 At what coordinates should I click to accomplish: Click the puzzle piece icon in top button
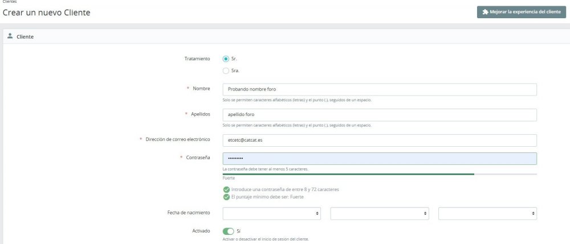pos(485,11)
